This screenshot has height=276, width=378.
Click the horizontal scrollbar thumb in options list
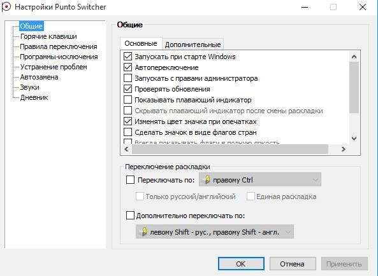[230, 149]
